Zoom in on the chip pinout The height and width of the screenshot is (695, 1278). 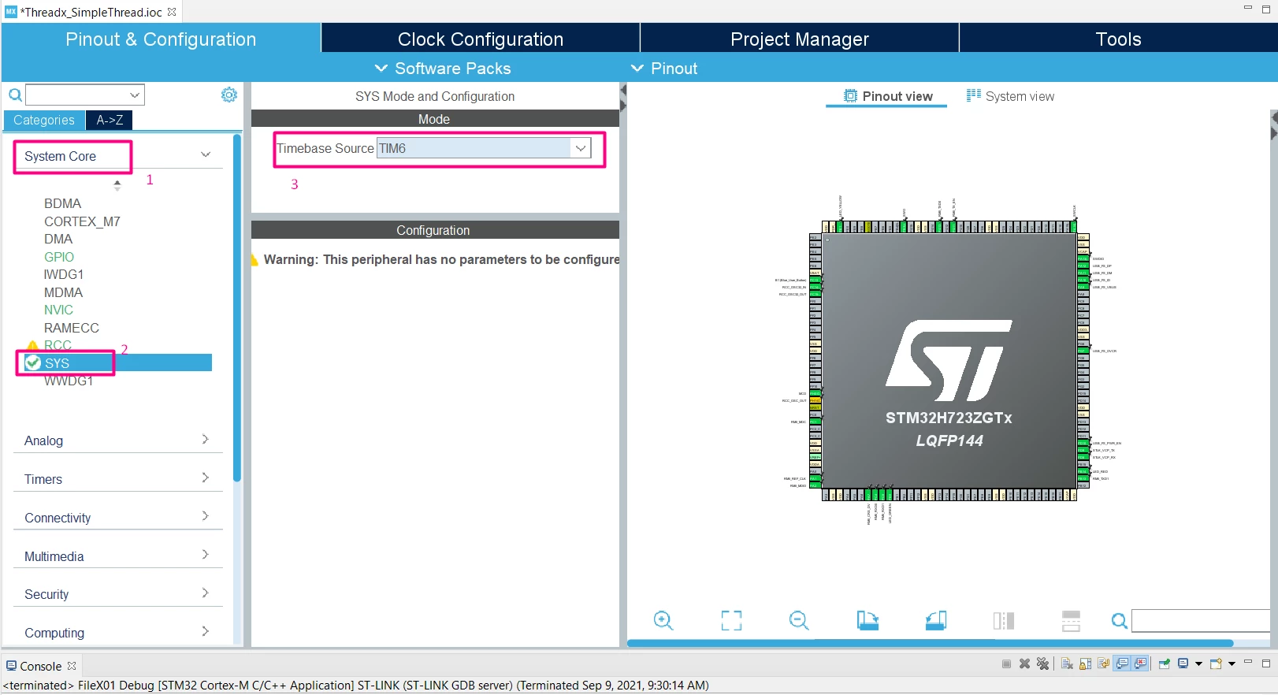[663, 621]
